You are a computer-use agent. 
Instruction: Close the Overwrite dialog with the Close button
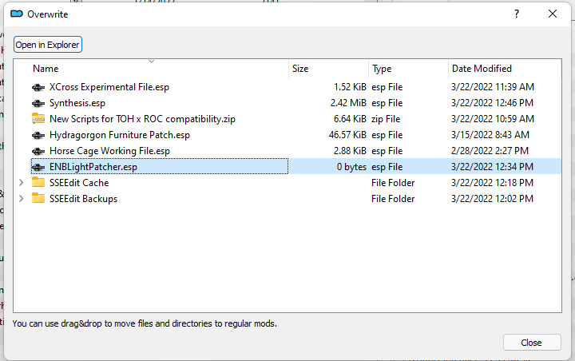532,343
